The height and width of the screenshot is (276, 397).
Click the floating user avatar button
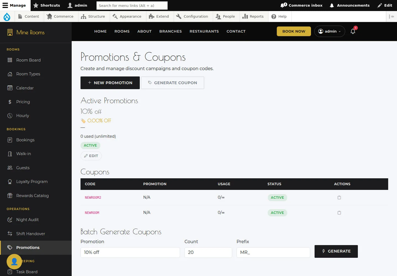click(14, 261)
